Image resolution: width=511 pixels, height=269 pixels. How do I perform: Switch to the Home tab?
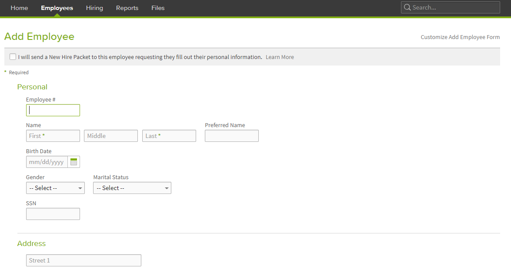pyautogui.click(x=19, y=8)
